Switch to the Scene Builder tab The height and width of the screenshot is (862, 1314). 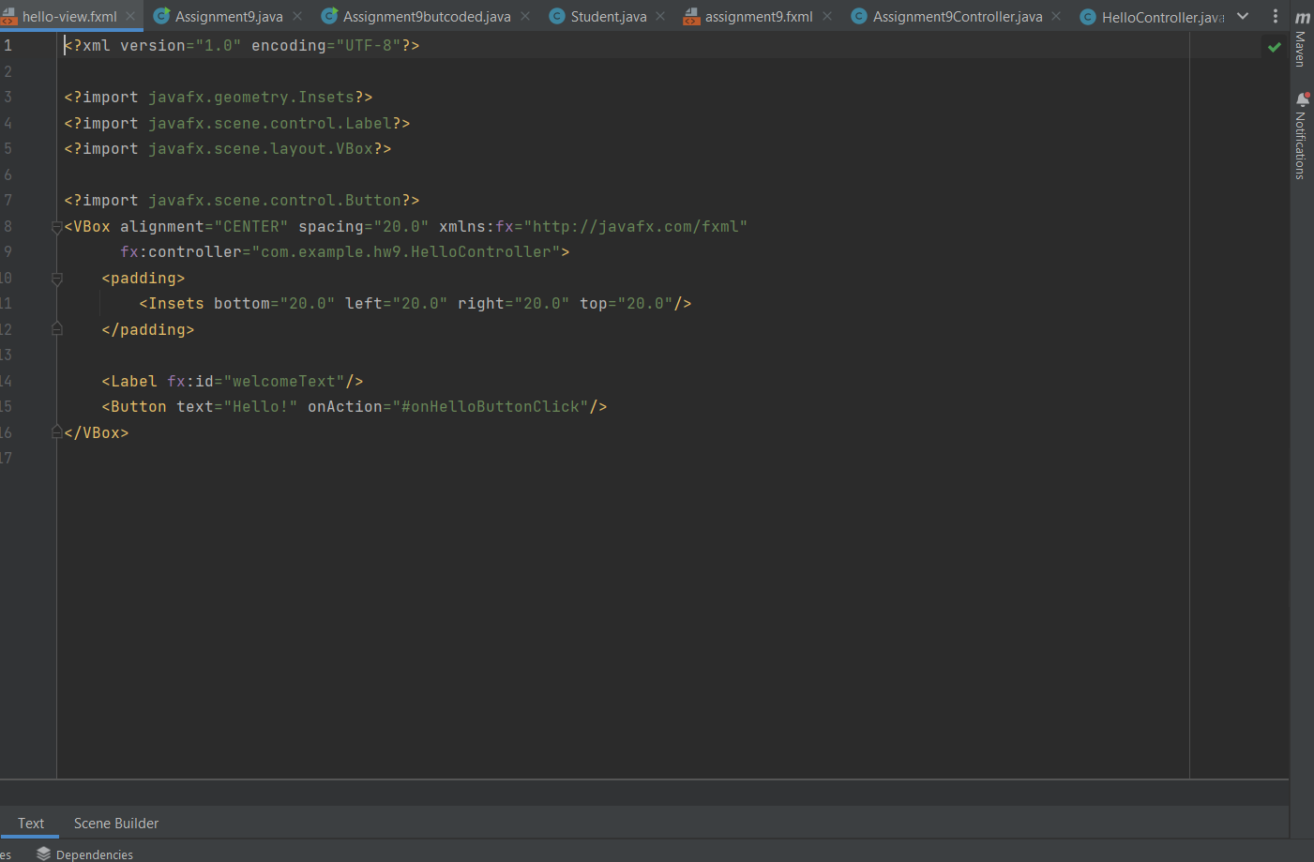(115, 823)
